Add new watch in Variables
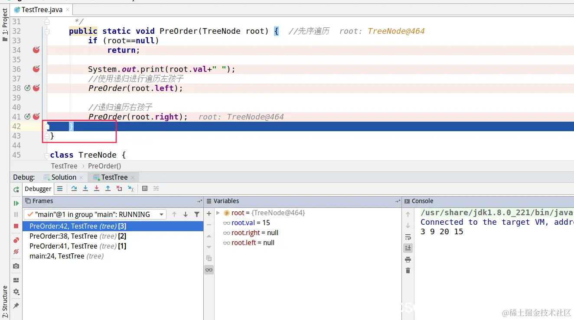 coord(209,213)
